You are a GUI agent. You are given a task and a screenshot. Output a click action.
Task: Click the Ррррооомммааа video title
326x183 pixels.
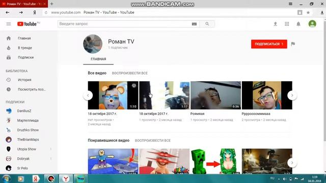pos(256,114)
